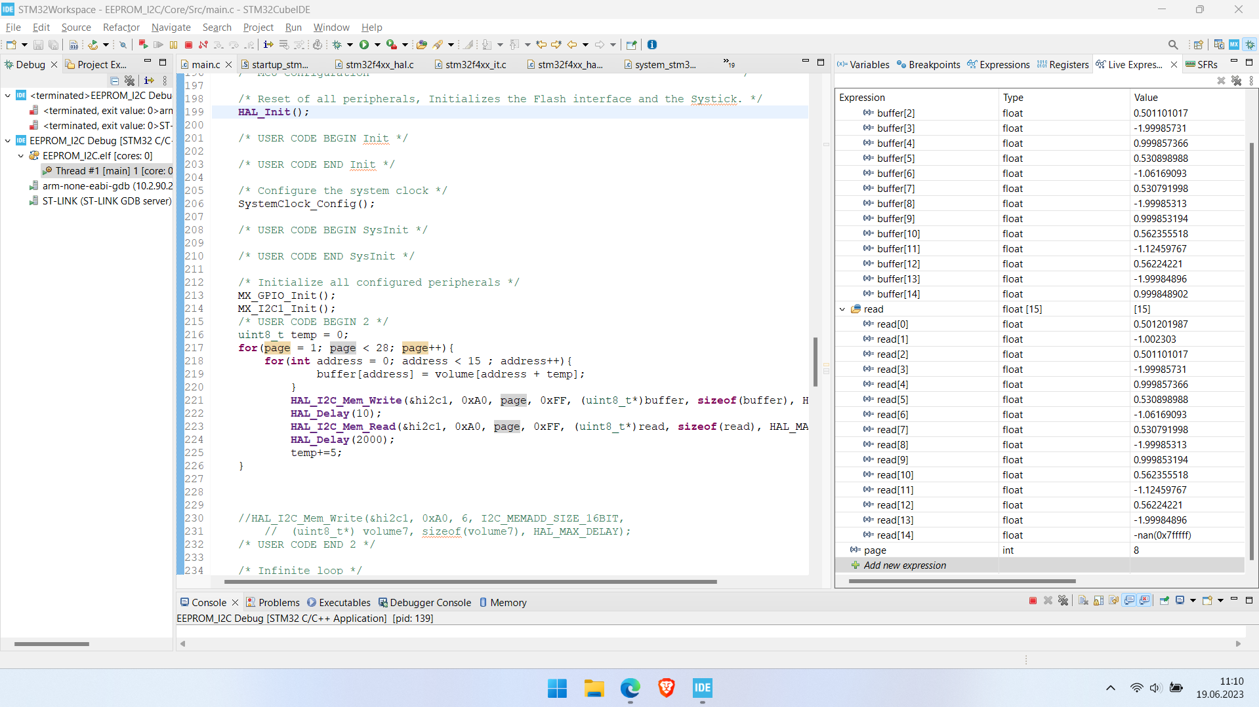
Task: Click Add new expression
Action: point(904,565)
